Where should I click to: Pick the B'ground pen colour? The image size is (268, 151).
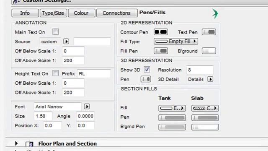209,51
